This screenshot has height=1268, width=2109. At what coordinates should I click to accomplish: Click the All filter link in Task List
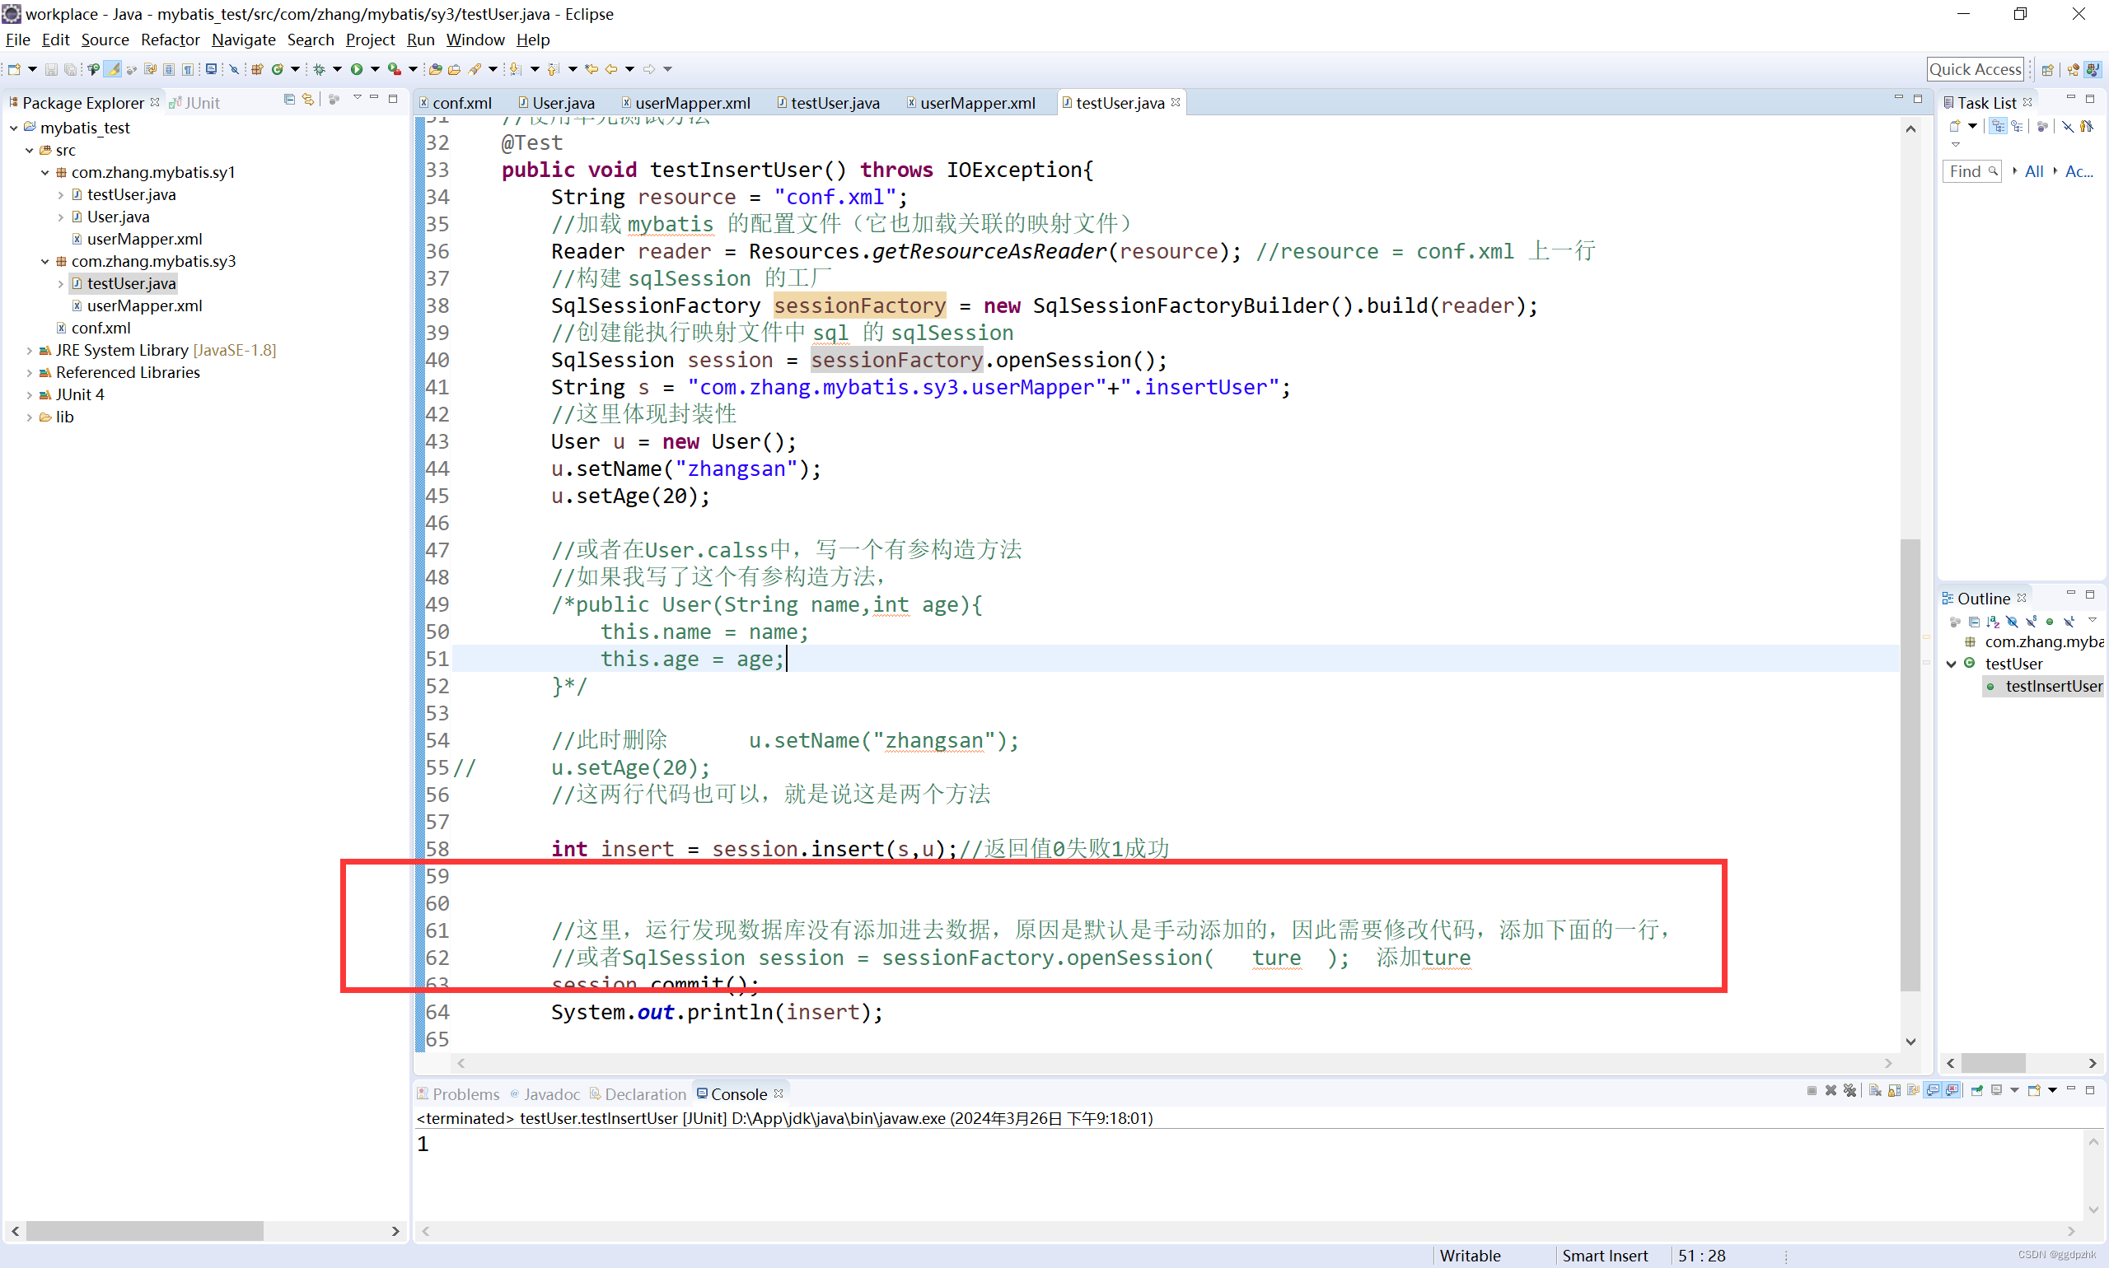(2034, 171)
